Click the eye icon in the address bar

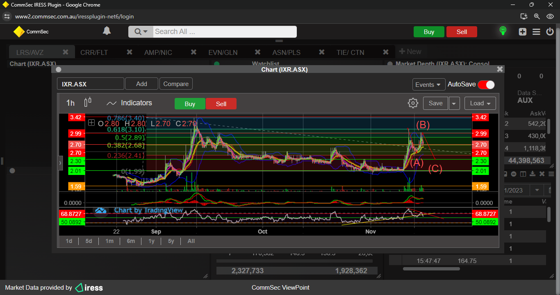point(550,16)
